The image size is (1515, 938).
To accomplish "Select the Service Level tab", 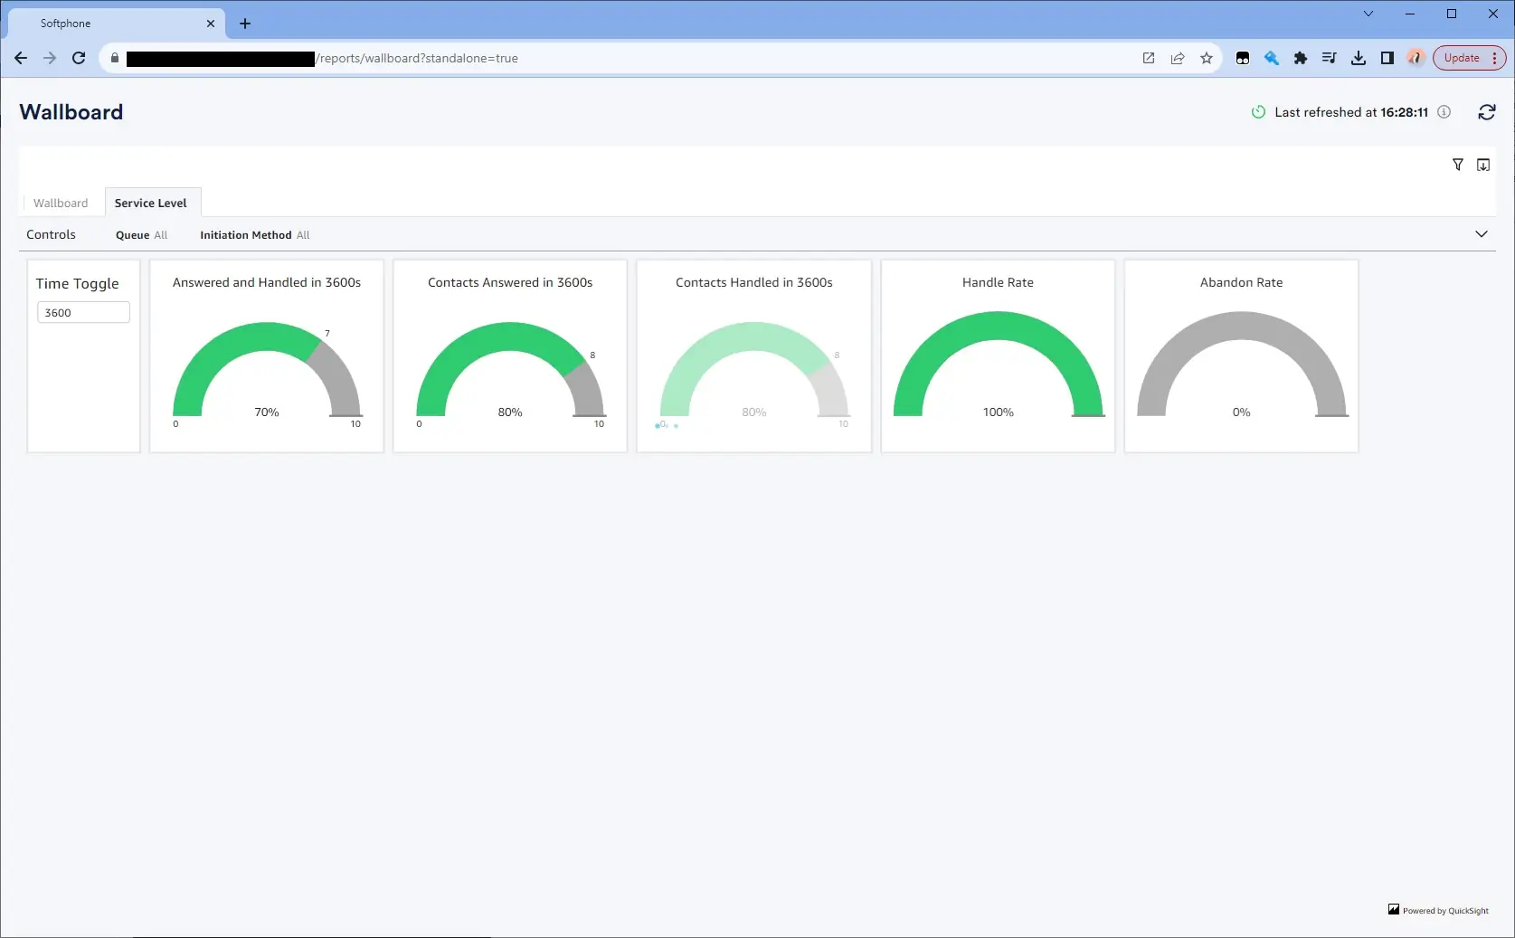I will click(x=150, y=204).
